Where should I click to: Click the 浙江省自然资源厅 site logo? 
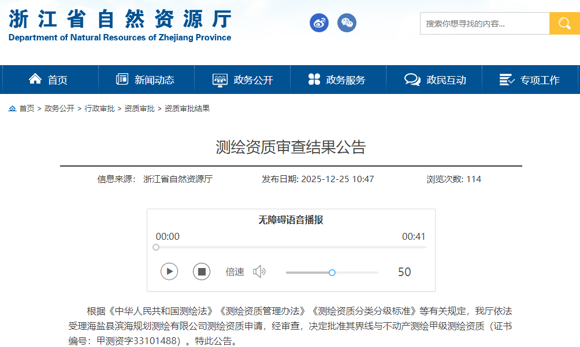[120, 25]
